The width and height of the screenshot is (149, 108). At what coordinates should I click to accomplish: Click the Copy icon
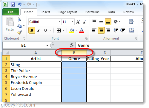coord(19,26)
